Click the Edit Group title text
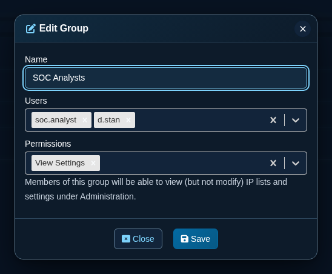Viewport: 332px width, 274px height. pos(64,28)
